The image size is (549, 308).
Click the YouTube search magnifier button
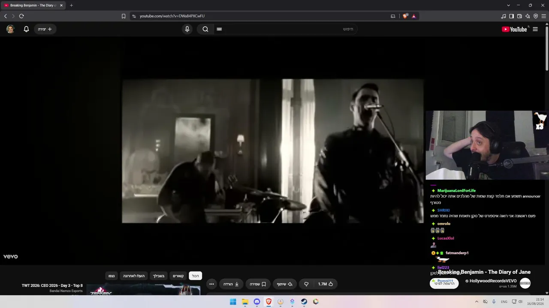[205, 29]
